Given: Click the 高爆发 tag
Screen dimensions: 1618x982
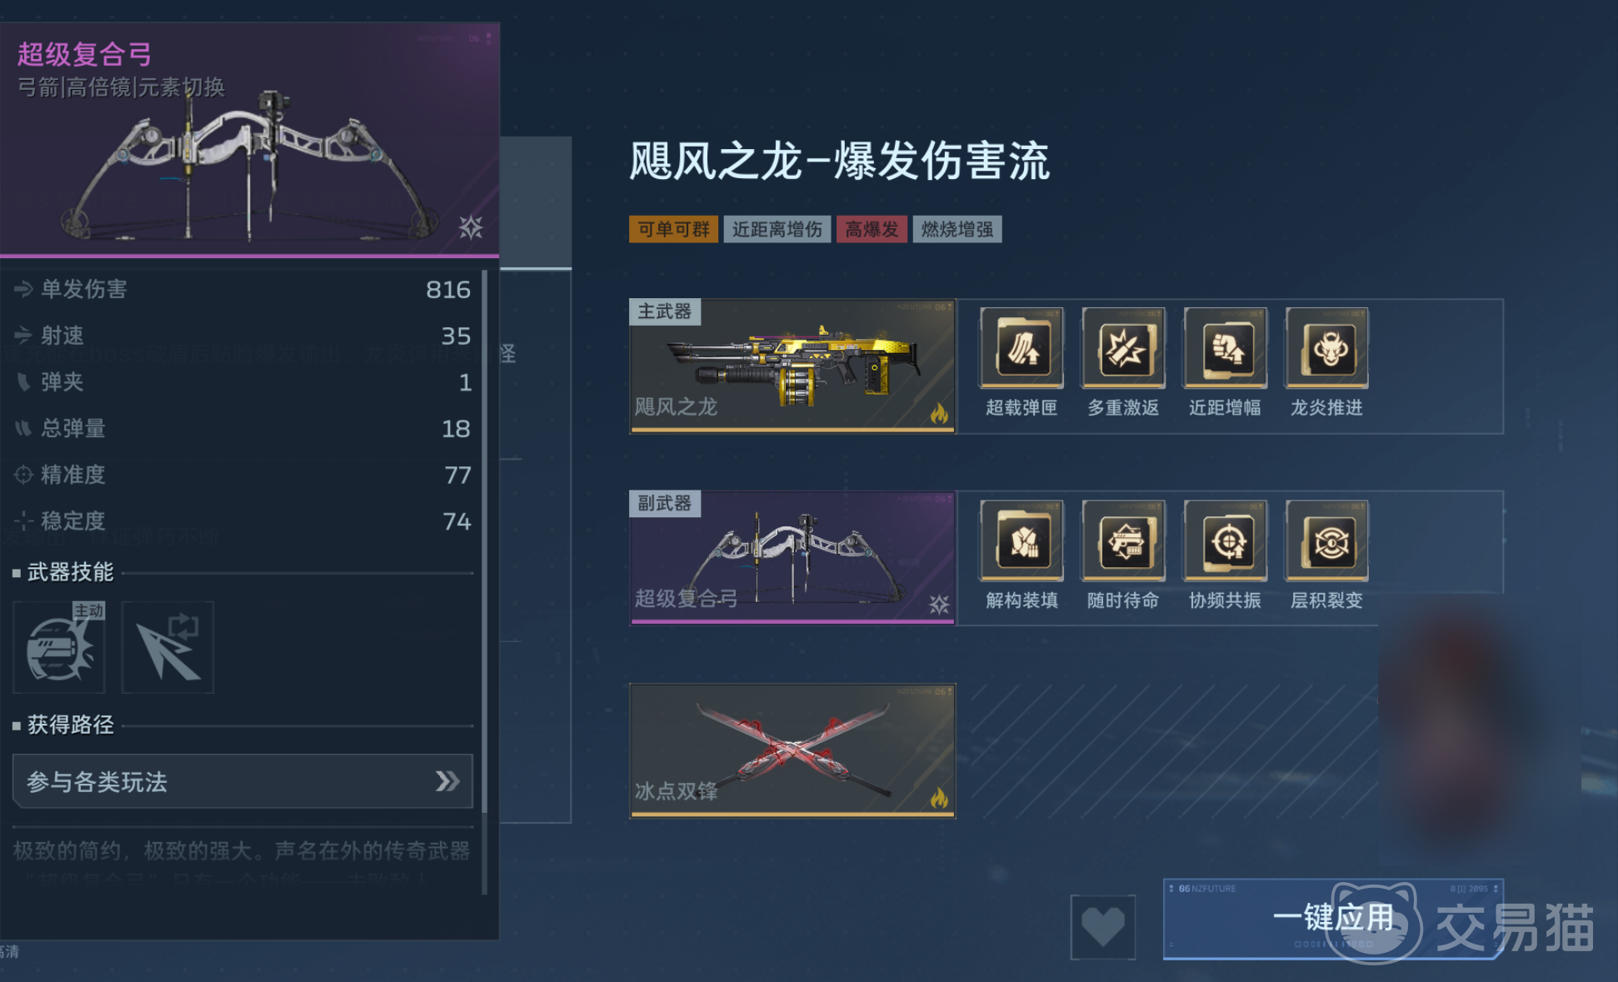Looking at the screenshot, I should (x=871, y=229).
